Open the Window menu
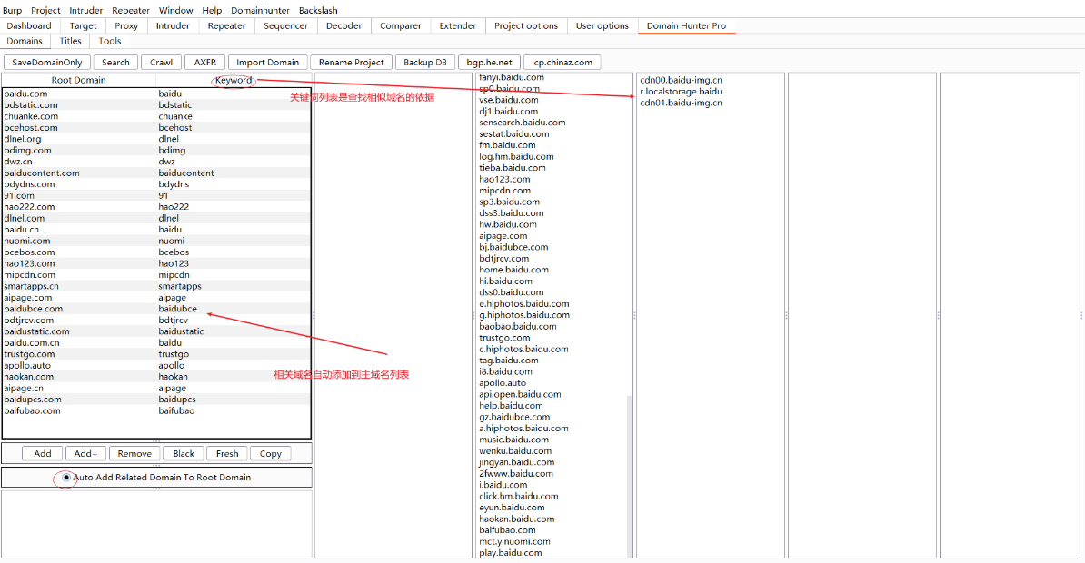Screen dimensions: 1085x563 tap(175, 10)
